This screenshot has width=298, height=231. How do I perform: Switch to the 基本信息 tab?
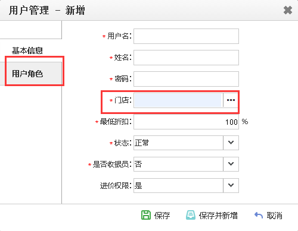[27, 50]
